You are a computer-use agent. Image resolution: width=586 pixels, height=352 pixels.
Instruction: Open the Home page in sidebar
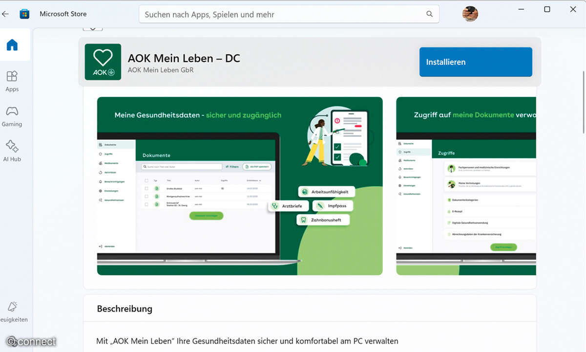(12, 45)
